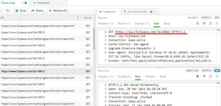Show the response Preview tab
The width and height of the screenshot is (221, 106).
(x=150, y=77)
